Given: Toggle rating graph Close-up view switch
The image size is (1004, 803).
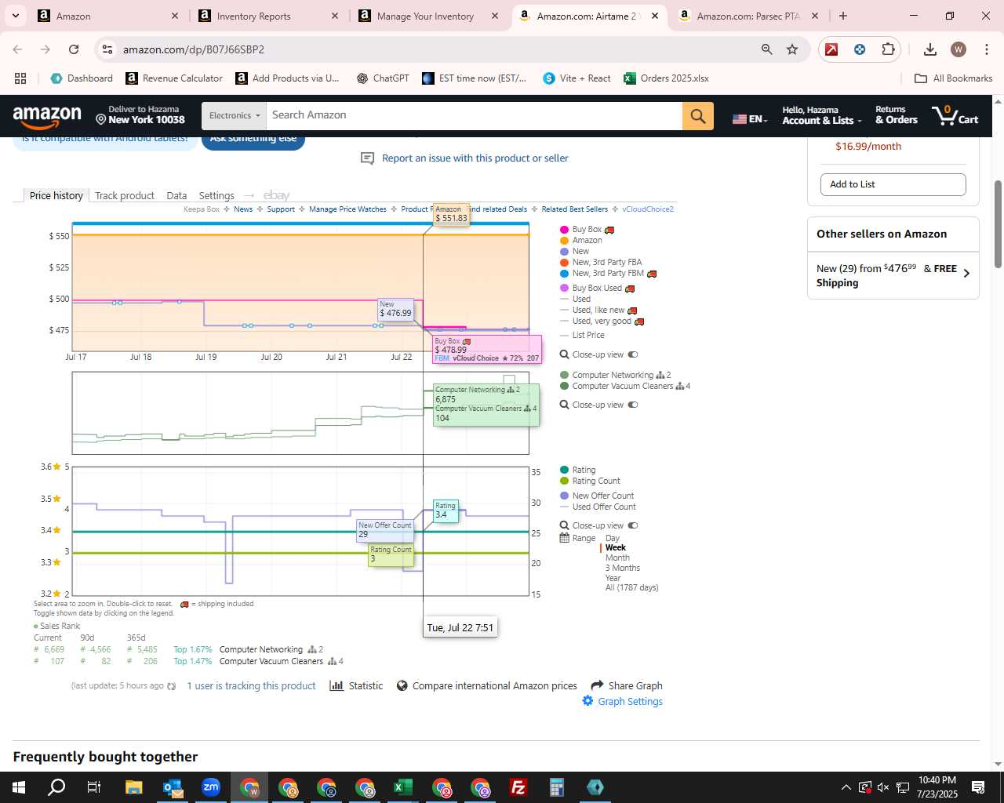Looking at the screenshot, I should pos(633,526).
